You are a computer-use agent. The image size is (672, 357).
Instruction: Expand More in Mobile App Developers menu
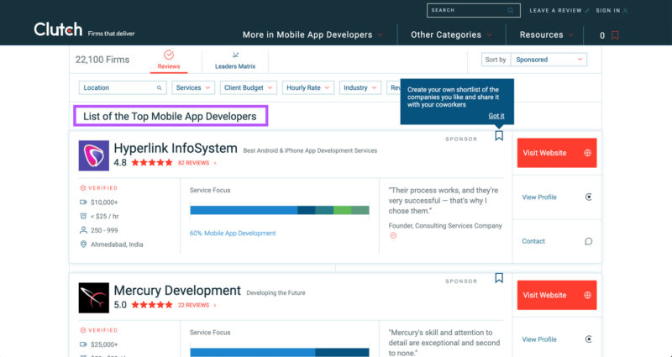click(x=312, y=34)
